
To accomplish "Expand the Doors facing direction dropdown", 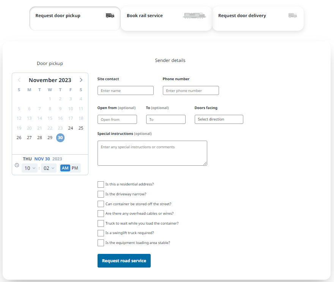I will click(x=219, y=119).
